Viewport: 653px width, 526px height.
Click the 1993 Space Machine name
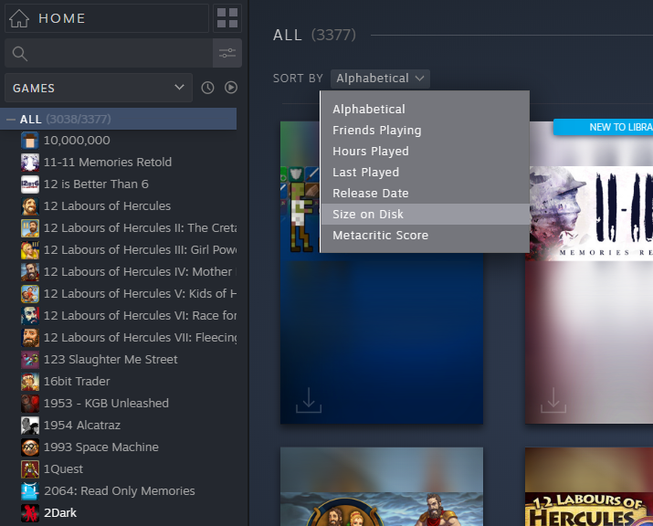(101, 447)
